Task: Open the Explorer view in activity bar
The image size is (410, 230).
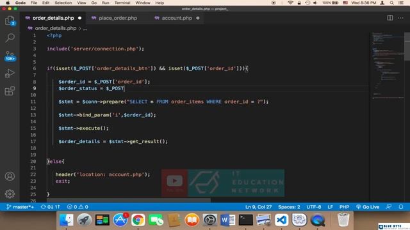Action: tap(10, 20)
